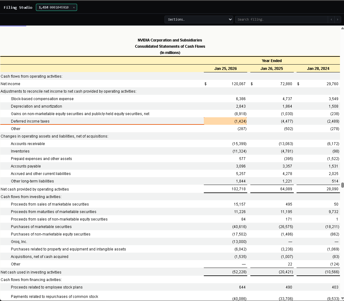Click NVIDIA Corporation and Subsidiaries title

[170, 40]
